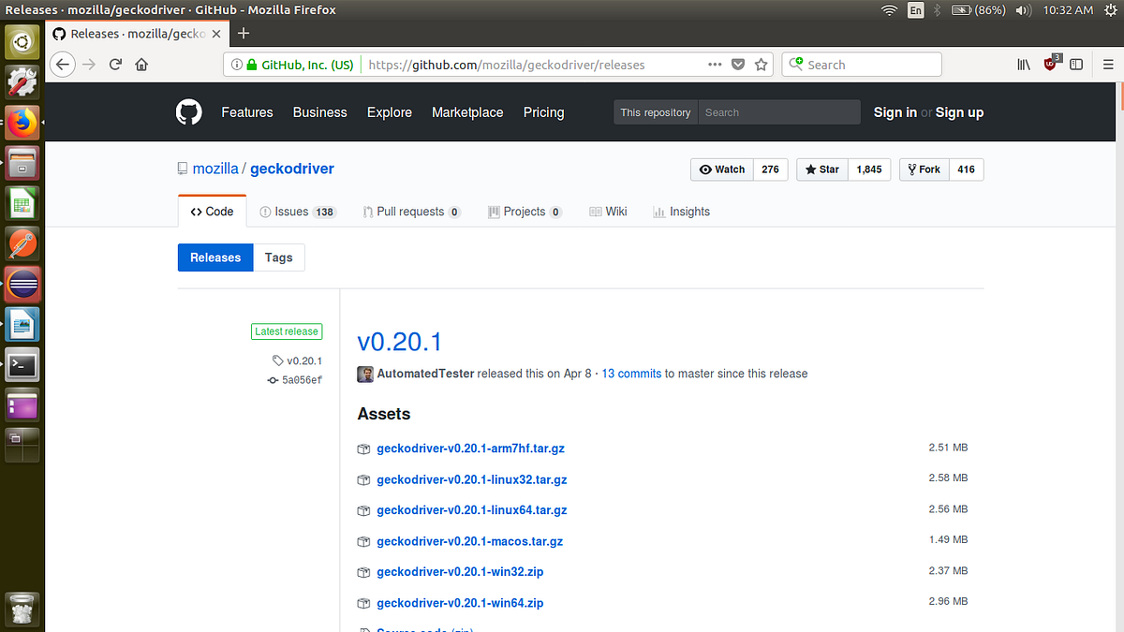Open Eclipse IDE in launcher

click(22, 284)
